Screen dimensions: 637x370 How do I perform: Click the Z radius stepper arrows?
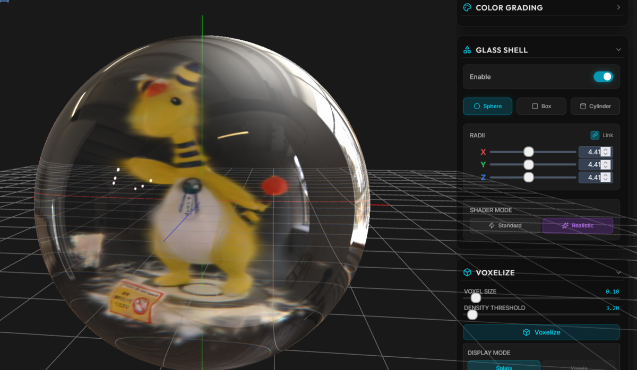pos(606,178)
